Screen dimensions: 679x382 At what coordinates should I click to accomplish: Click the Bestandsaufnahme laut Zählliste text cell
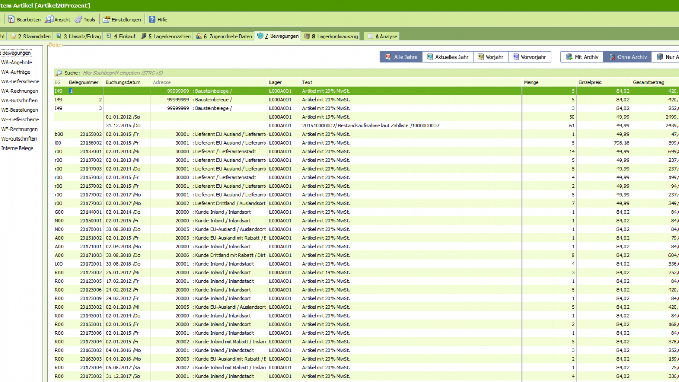[411, 126]
